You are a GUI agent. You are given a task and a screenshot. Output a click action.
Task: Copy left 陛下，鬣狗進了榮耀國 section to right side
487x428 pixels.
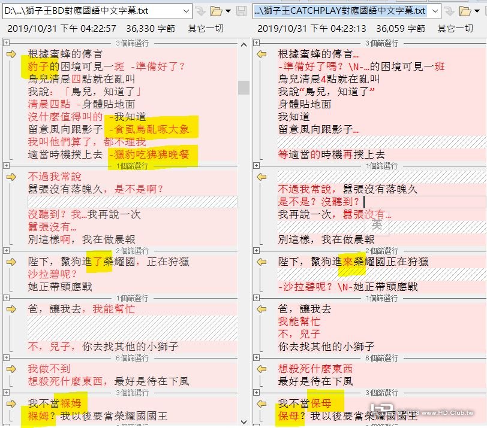(x=11, y=262)
